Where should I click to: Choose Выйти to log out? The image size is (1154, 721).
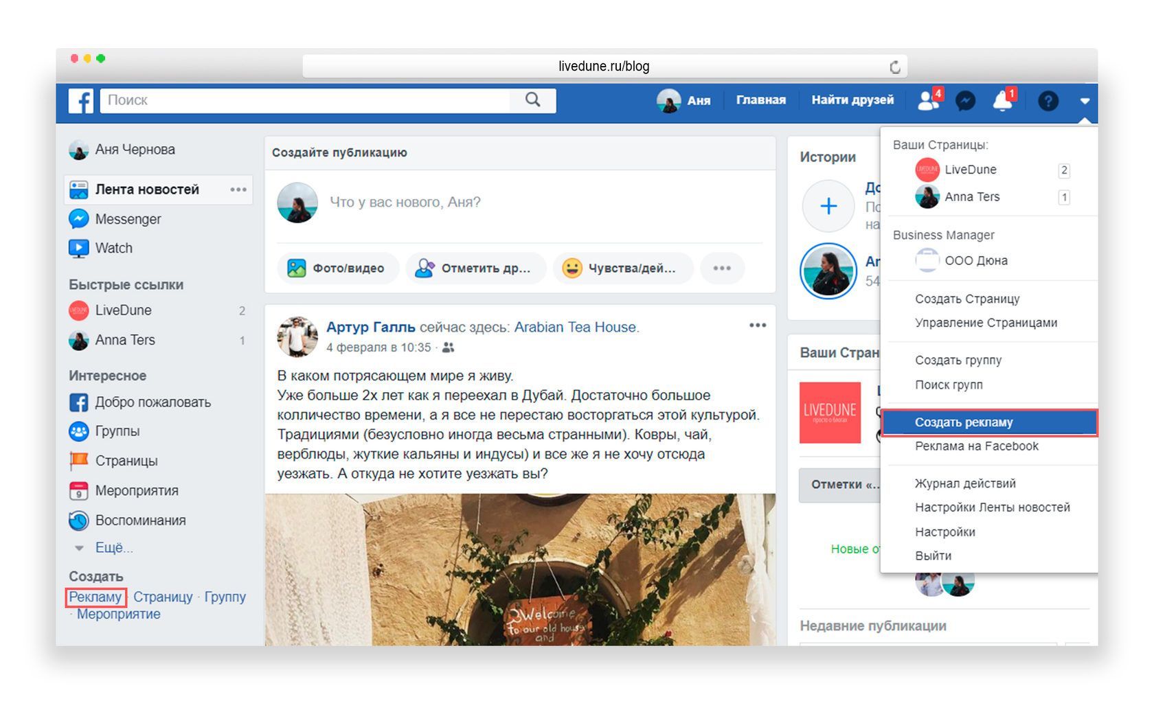pyautogui.click(x=933, y=556)
